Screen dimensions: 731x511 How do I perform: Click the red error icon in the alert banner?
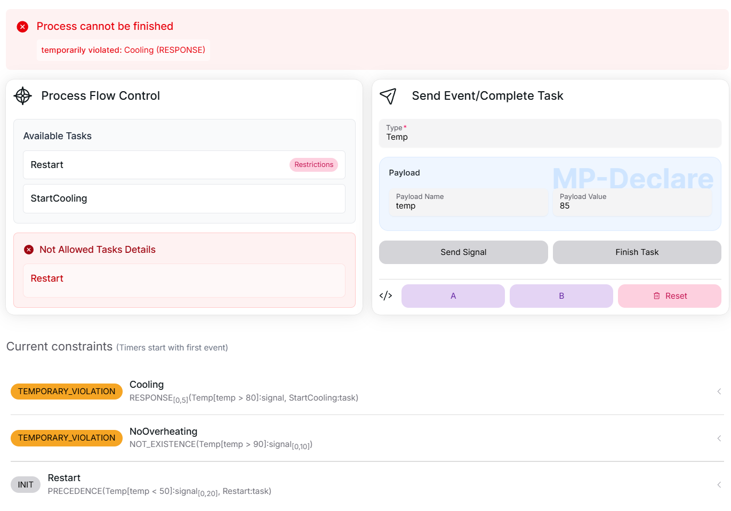coord(22,27)
